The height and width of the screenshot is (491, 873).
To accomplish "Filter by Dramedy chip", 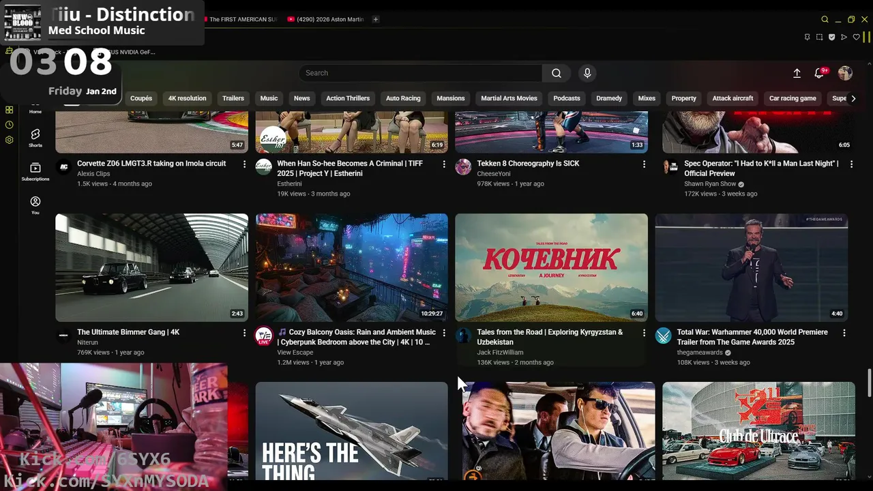I will (x=609, y=98).
